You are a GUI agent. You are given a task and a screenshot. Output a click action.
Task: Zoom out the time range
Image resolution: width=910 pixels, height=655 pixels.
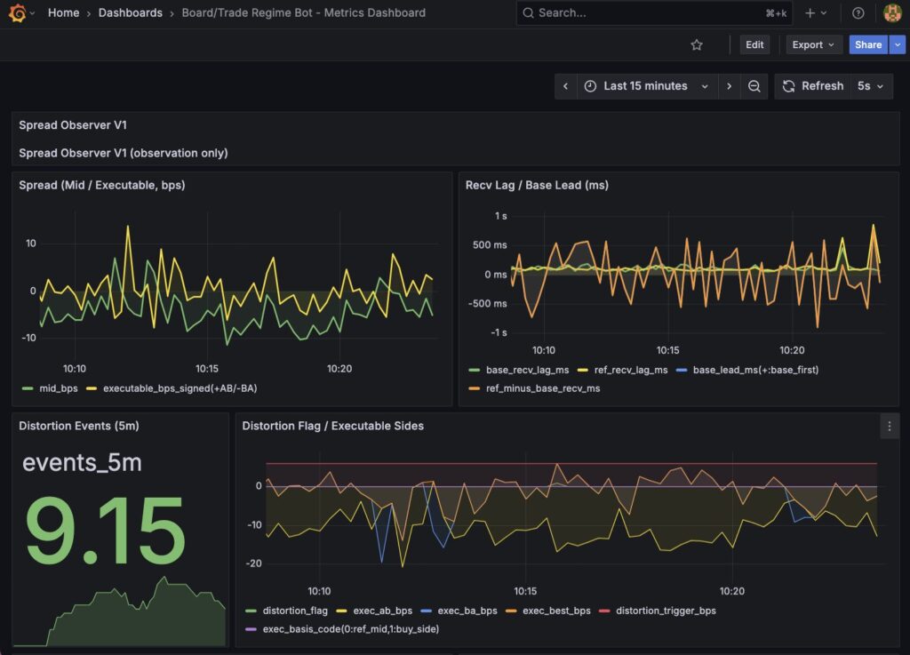[x=754, y=86]
